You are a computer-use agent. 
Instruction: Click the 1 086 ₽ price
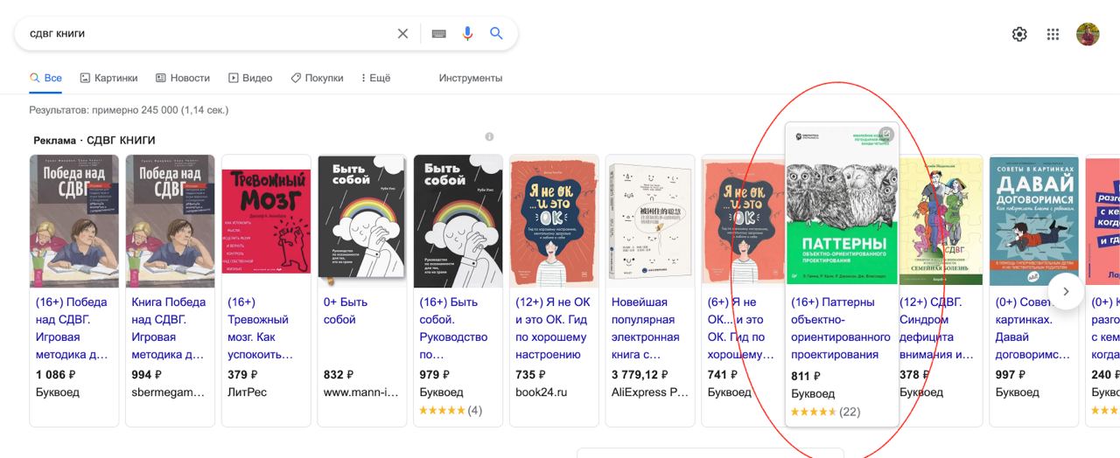click(x=56, y=374)
